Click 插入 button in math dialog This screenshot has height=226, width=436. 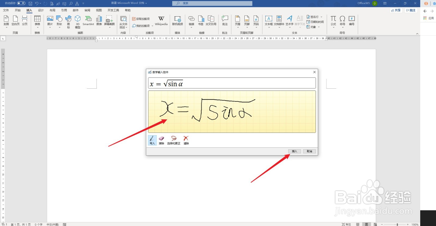point(295,151)
